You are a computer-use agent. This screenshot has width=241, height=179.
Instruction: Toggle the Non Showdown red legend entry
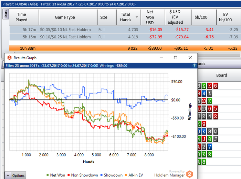(x=83, y=175)
